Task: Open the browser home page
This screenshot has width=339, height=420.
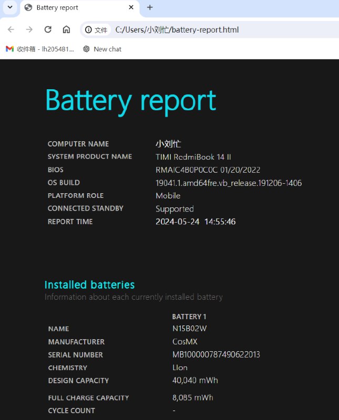Action: (x=66, y=29)
